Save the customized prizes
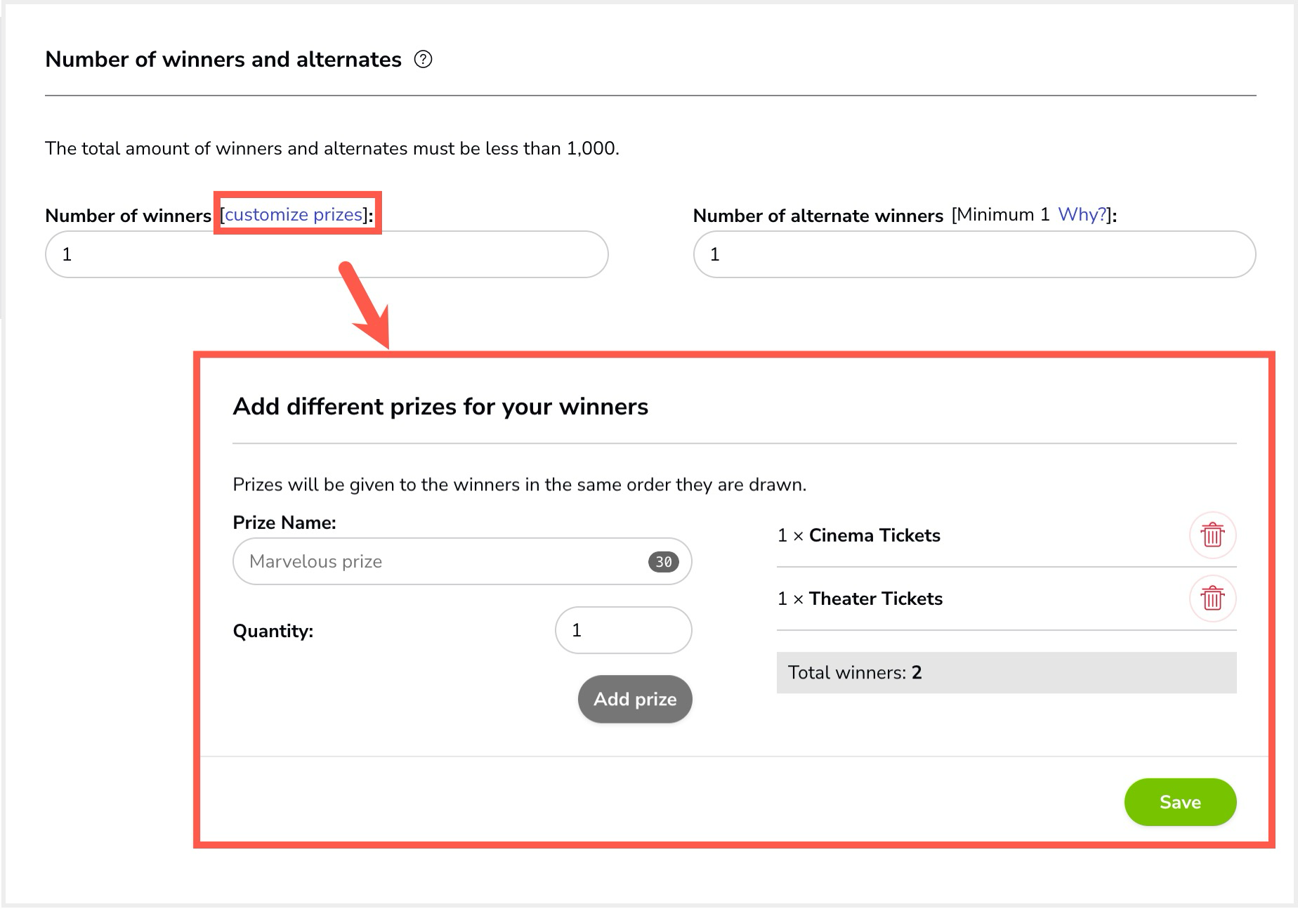1298x909 pixels. (x=1180, y=802)
